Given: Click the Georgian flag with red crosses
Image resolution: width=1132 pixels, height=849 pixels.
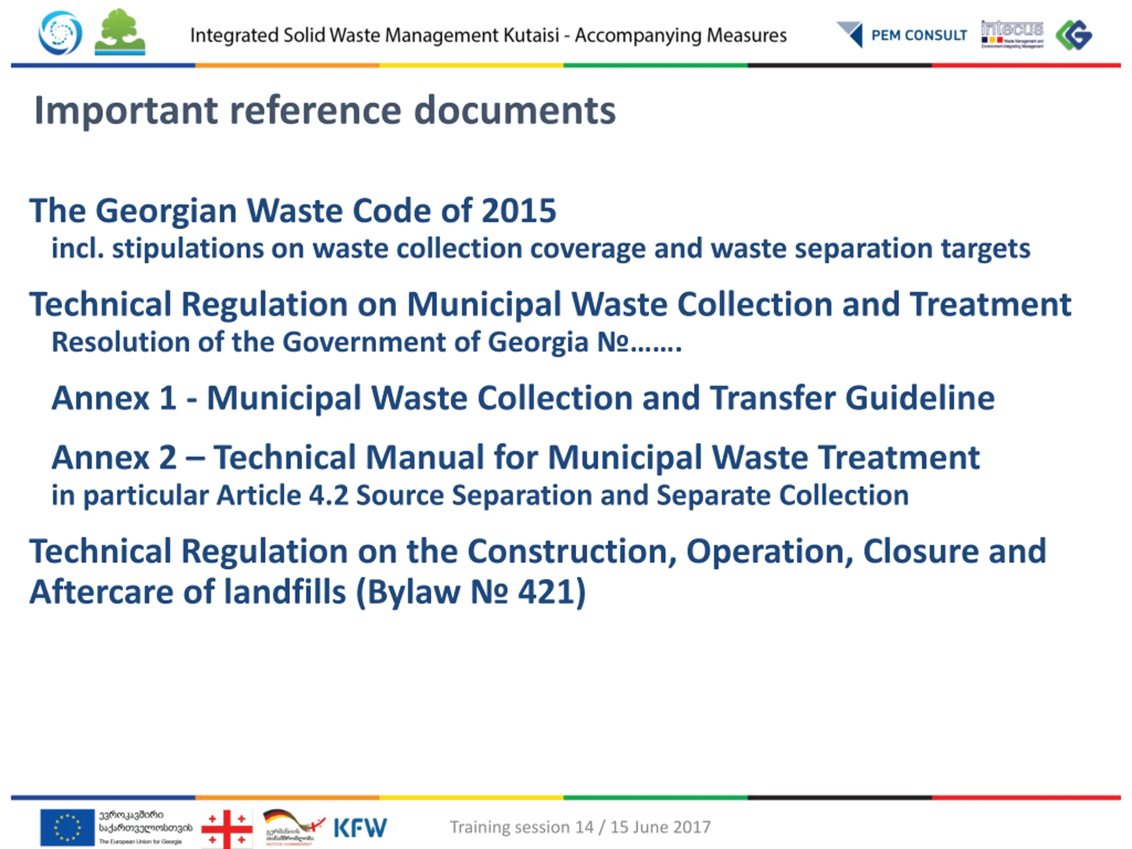Looking at the screenshot, I should 227,829.
